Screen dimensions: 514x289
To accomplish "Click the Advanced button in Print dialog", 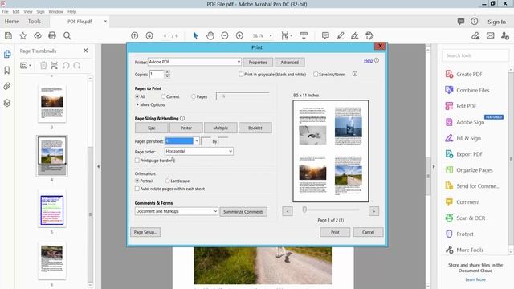I will coord(289,63).
